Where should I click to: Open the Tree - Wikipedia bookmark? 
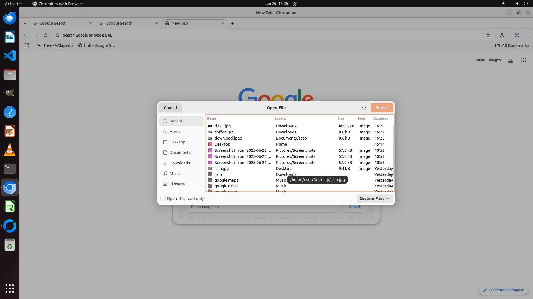tap(55, 45)
